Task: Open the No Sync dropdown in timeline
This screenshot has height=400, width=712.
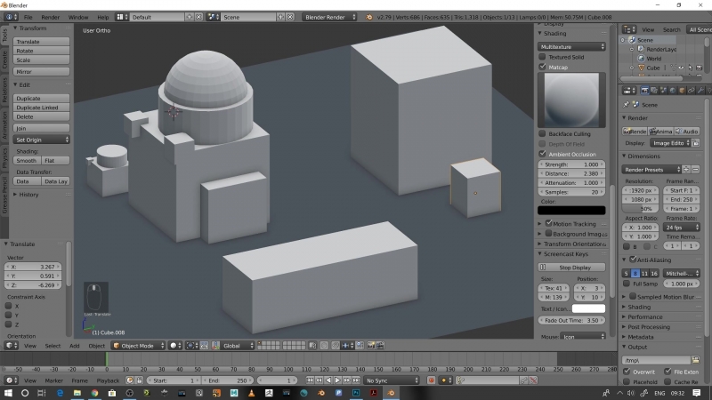Action: coord(392,380)
